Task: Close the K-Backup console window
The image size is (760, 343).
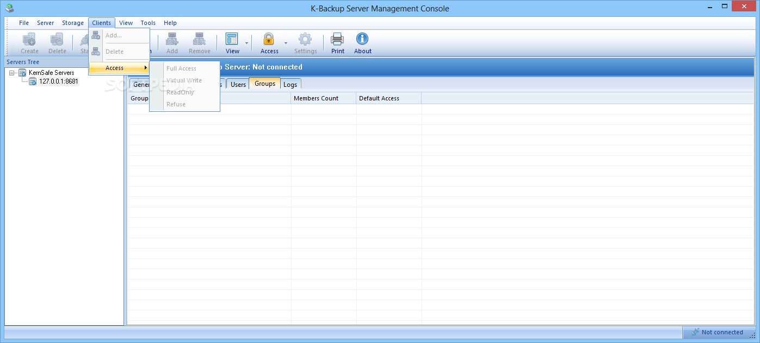Action: [745, 6]
